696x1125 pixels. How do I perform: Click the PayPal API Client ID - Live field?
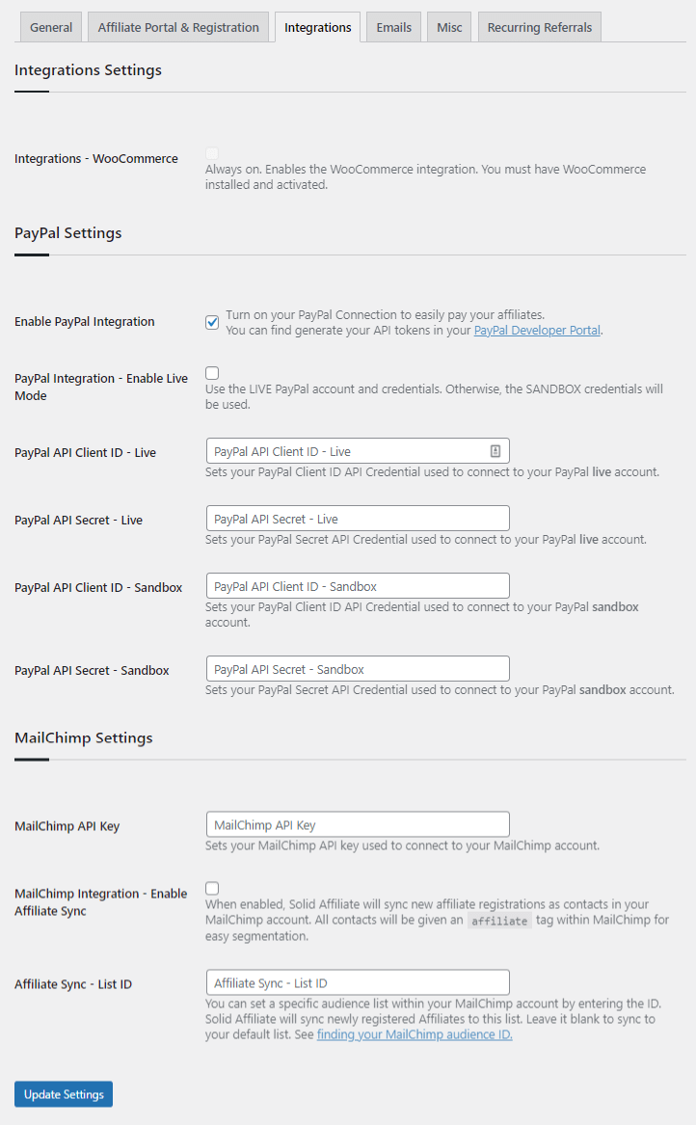coord(357,450)
